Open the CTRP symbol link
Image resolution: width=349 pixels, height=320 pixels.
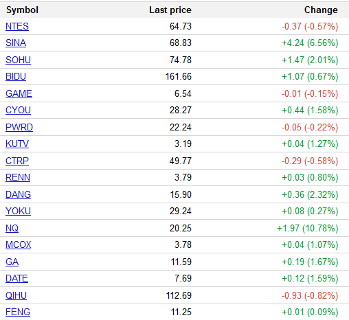point(17,161)
